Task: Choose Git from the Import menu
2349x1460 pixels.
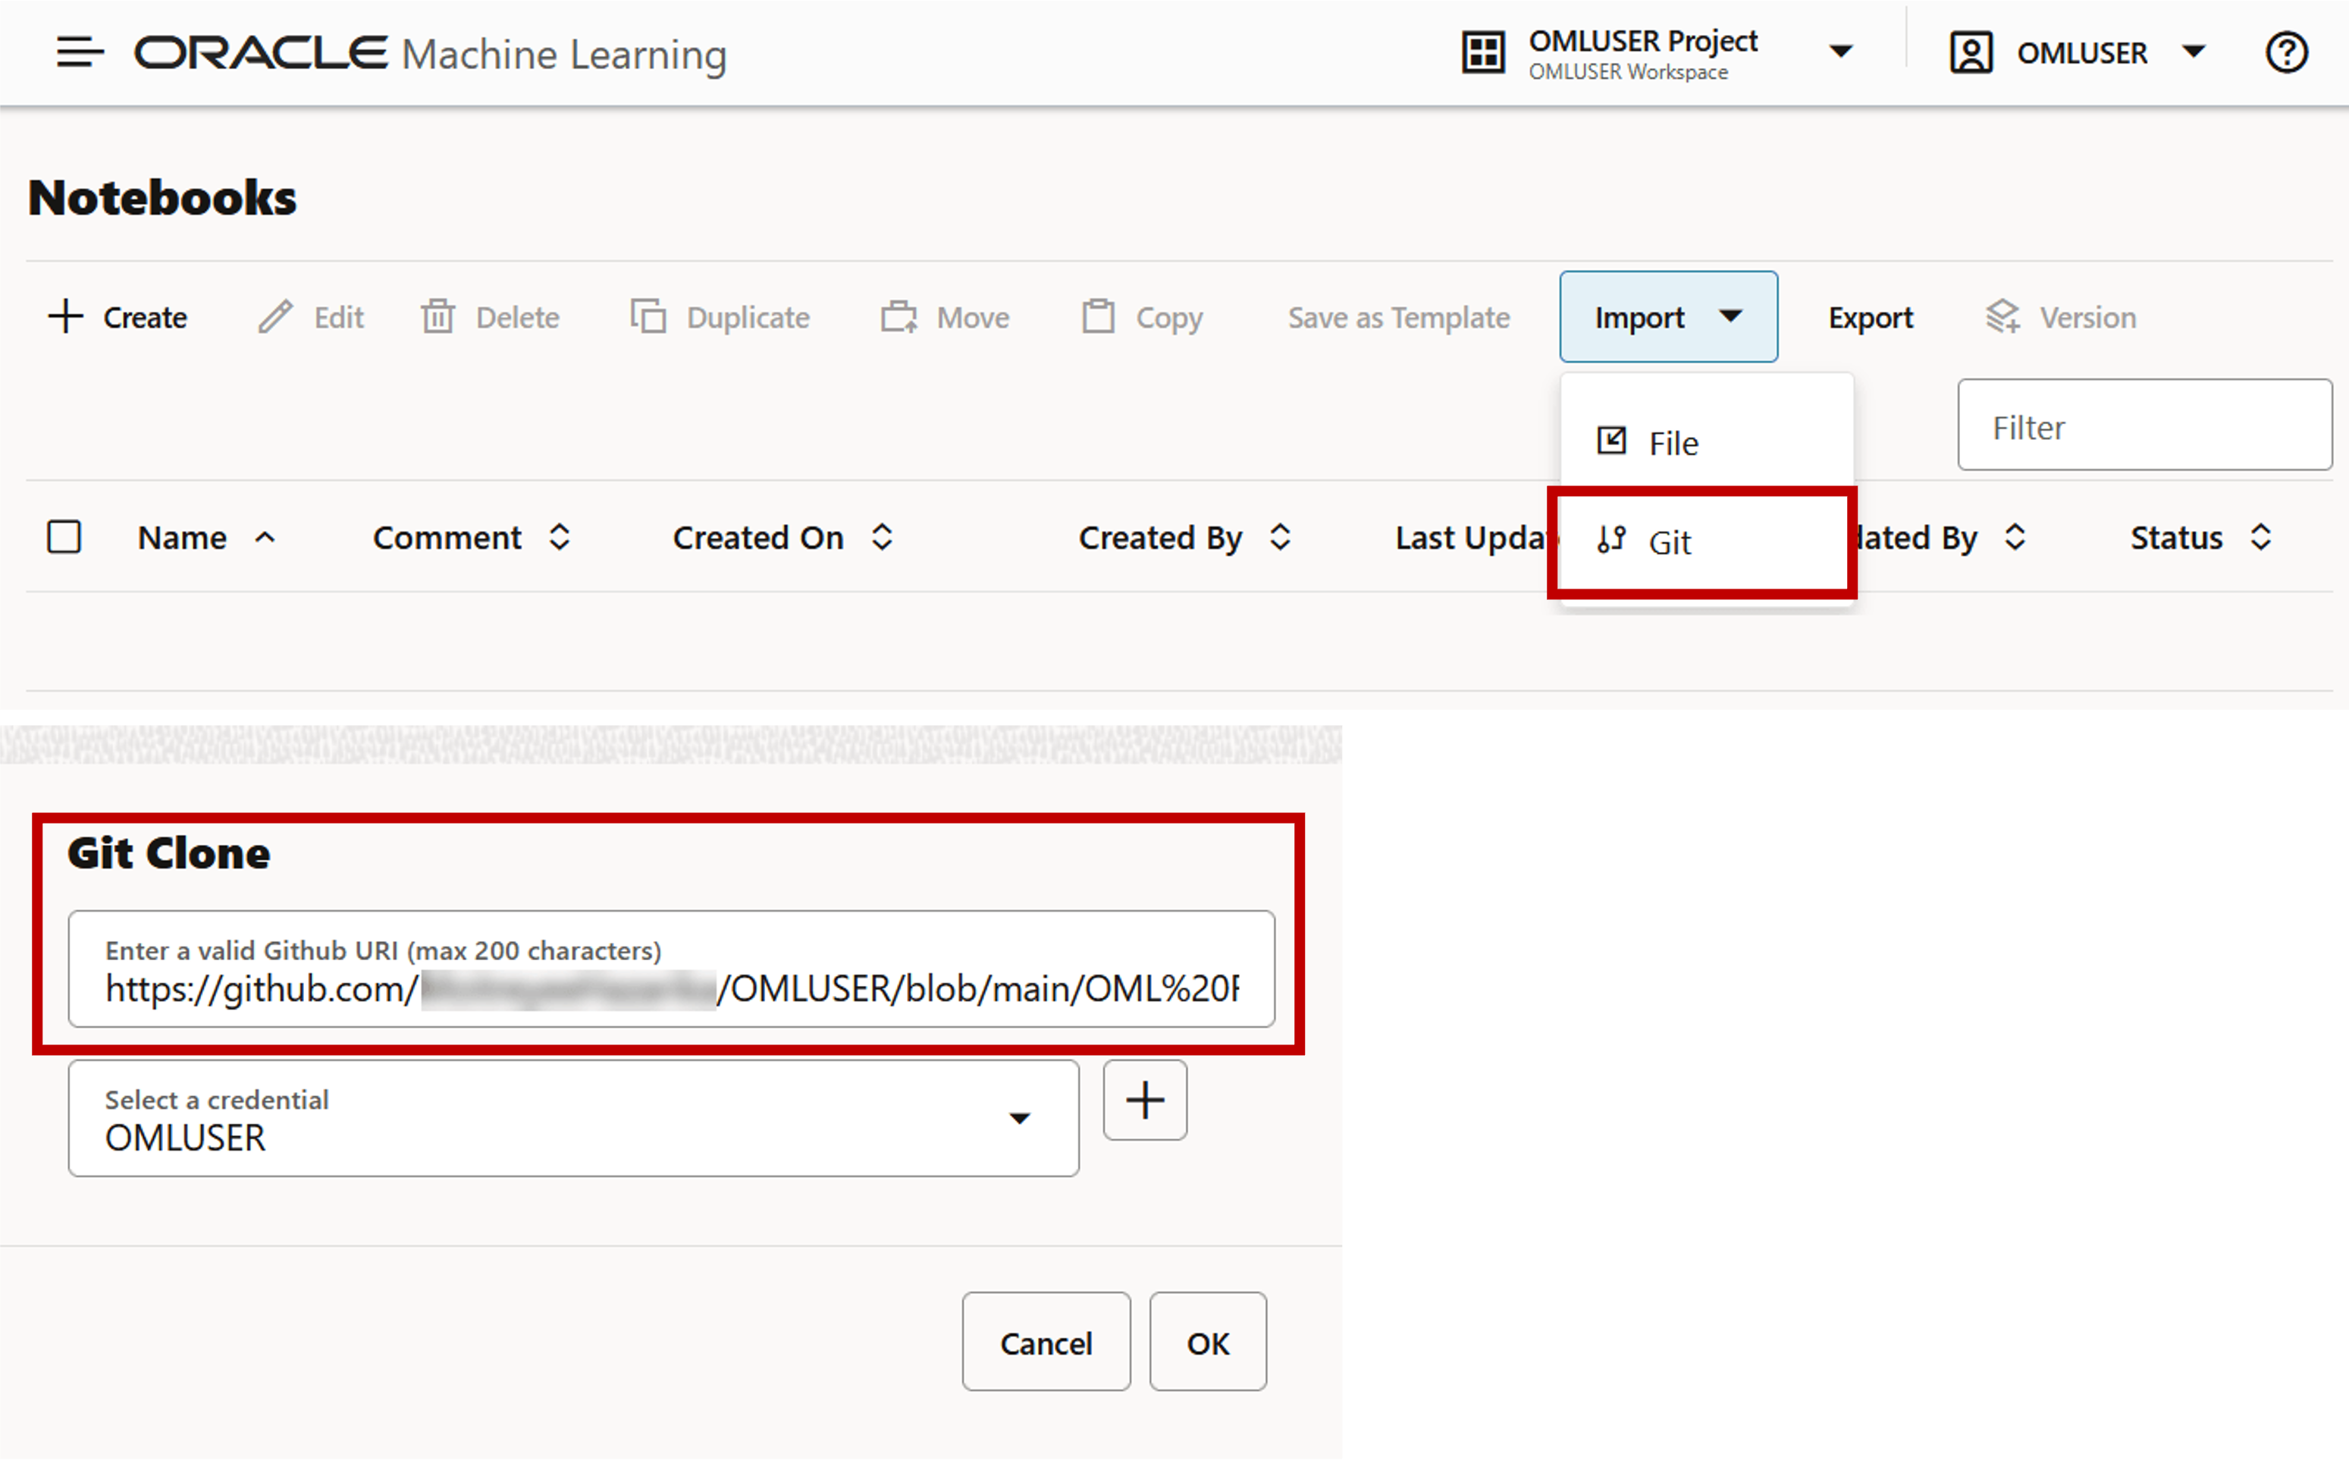Action: tap(1670, 543)
